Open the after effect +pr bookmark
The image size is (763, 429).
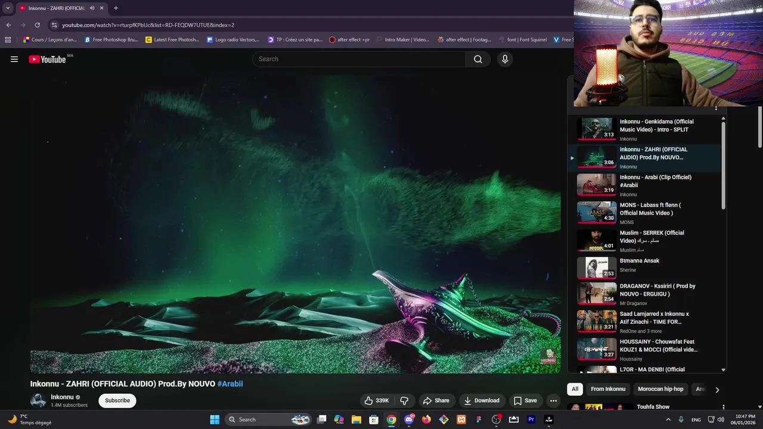tap(349, 40)
